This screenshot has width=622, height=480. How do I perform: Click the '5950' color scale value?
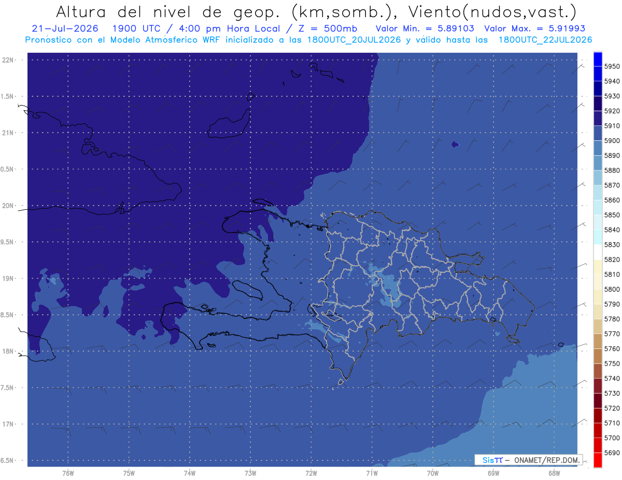click(x=612, y=66)
